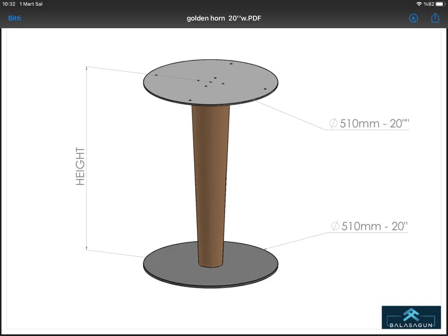
Task: Open the Markup pen tool
Action: click(414, 18)
